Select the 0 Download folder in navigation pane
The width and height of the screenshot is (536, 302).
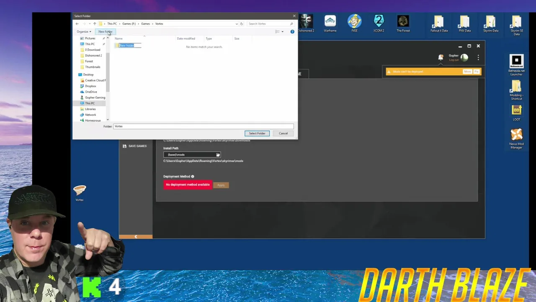[x=93, y=49]
